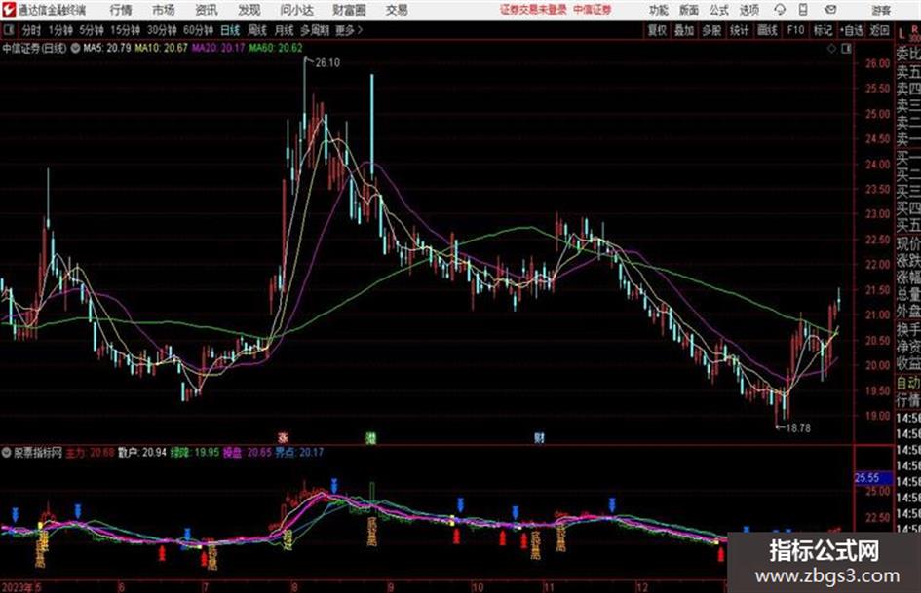The width and height of the screenshot is (921, 593).
Task: Click the mobile phone icon
Action: point(803,10)
